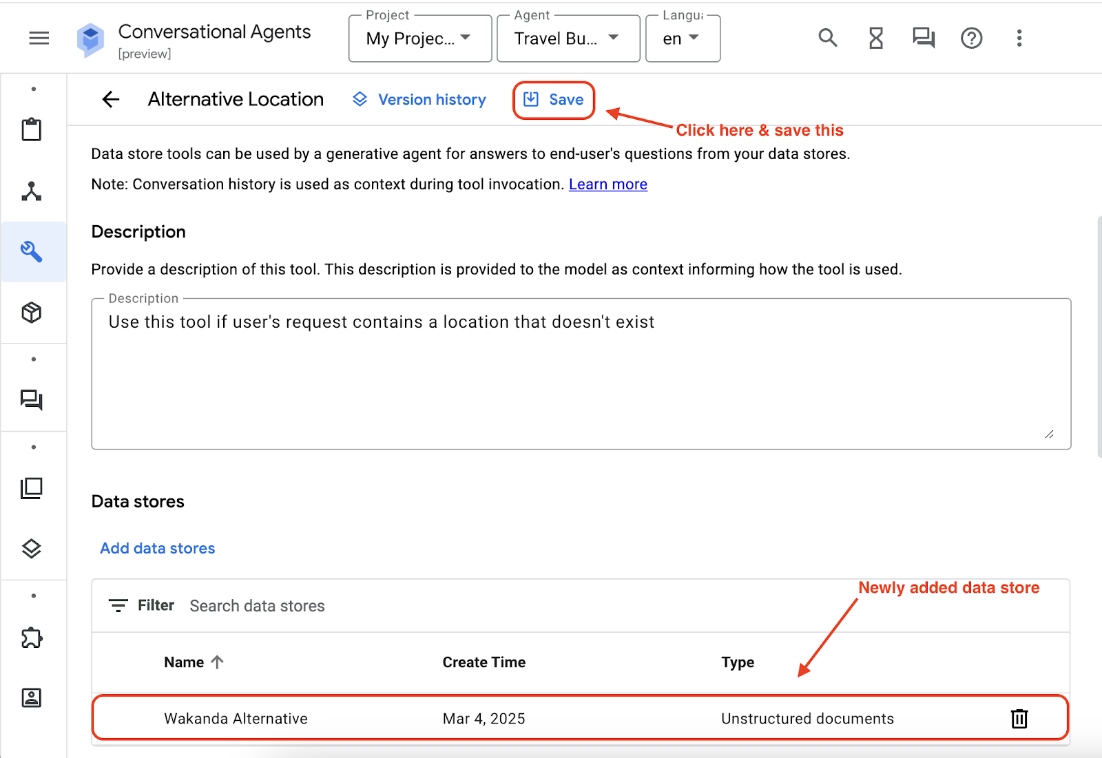
Task: Open the three-dot more options menu
Action: [1019, 39]
